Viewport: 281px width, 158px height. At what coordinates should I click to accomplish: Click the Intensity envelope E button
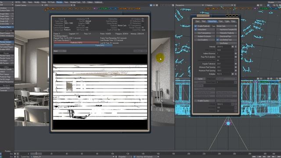(x=236, y=47)
